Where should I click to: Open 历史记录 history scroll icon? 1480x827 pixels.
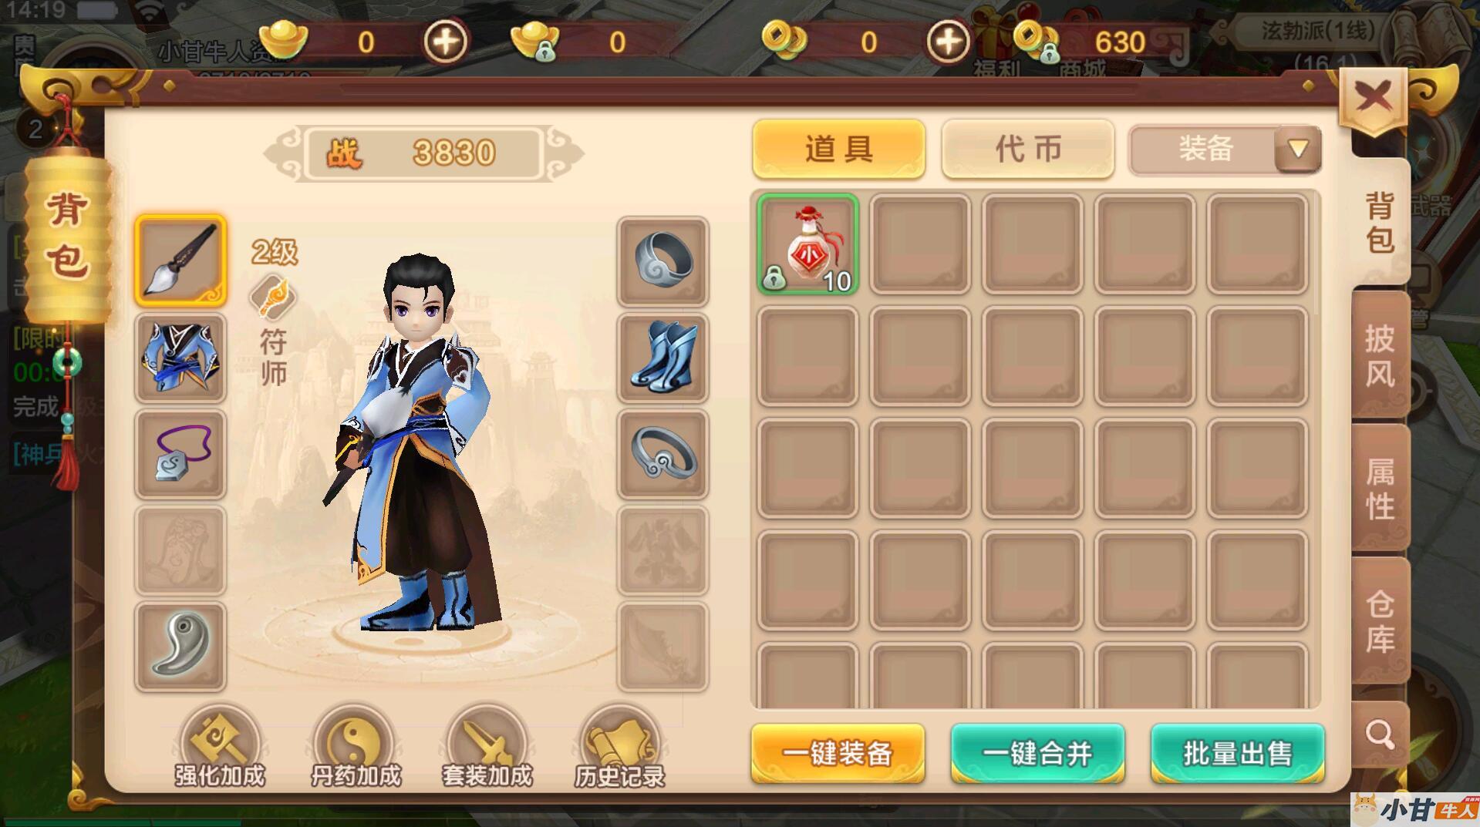pos(619,748)
